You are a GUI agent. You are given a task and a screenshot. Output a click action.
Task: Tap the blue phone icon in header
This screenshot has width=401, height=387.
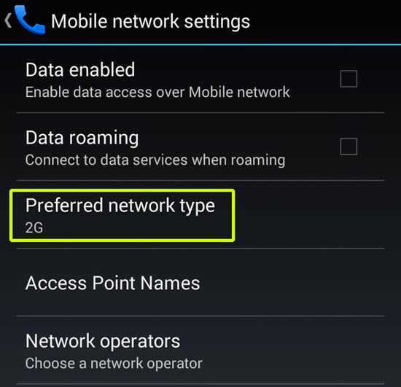[x=30, y=20]
